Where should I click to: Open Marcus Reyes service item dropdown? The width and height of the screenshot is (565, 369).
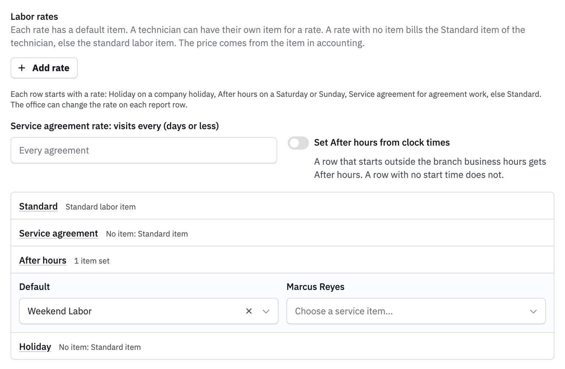(x=416, y=311)
